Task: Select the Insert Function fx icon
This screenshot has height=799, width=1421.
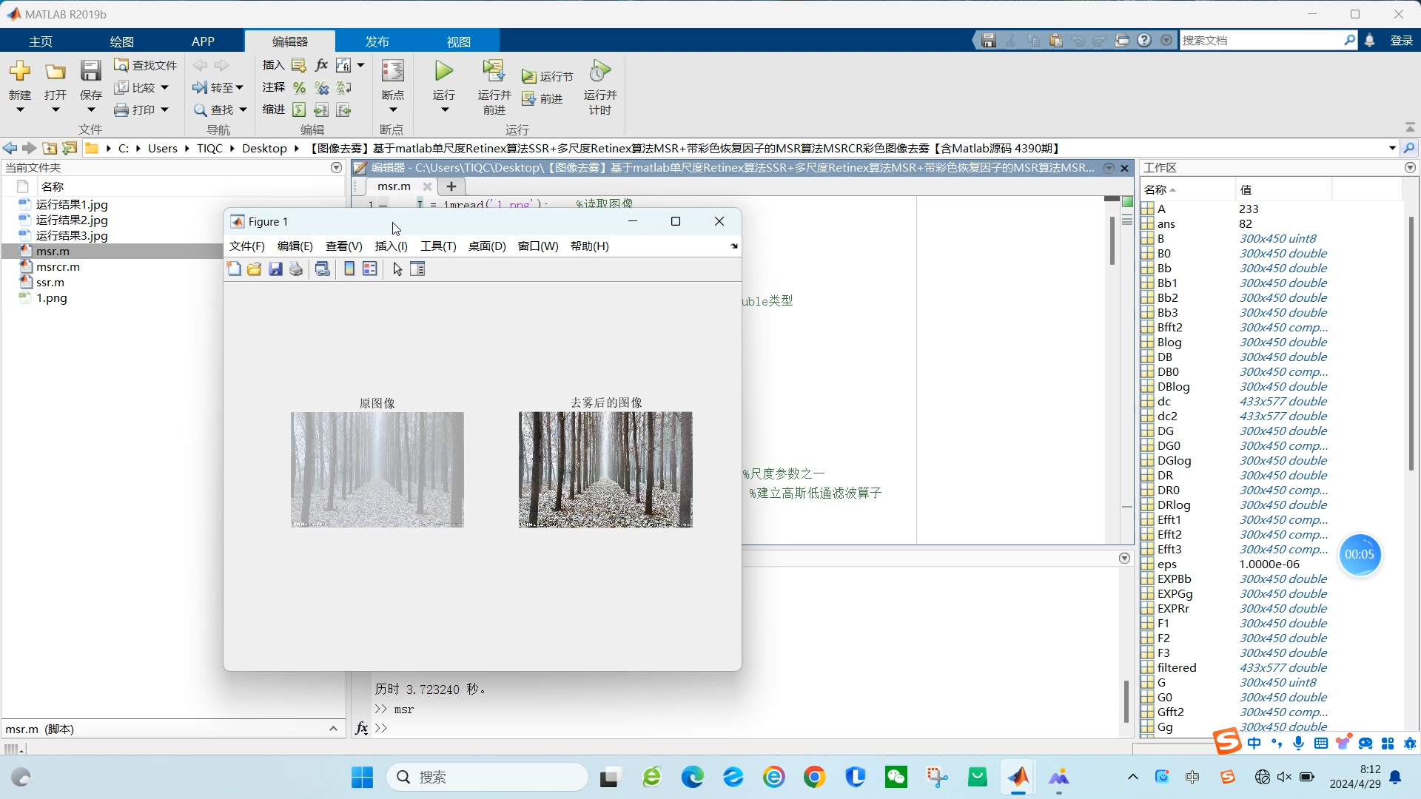Action: (x=322, y=64)
